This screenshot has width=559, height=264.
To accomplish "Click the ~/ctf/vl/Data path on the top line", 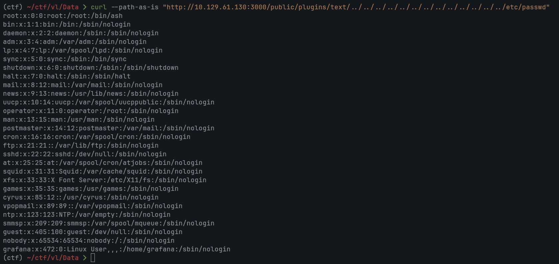I will pyautogui.click(x=53, y=7).
